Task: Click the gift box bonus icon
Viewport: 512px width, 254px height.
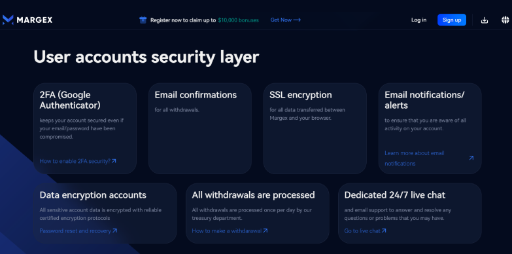Action: tap(143, 20)
